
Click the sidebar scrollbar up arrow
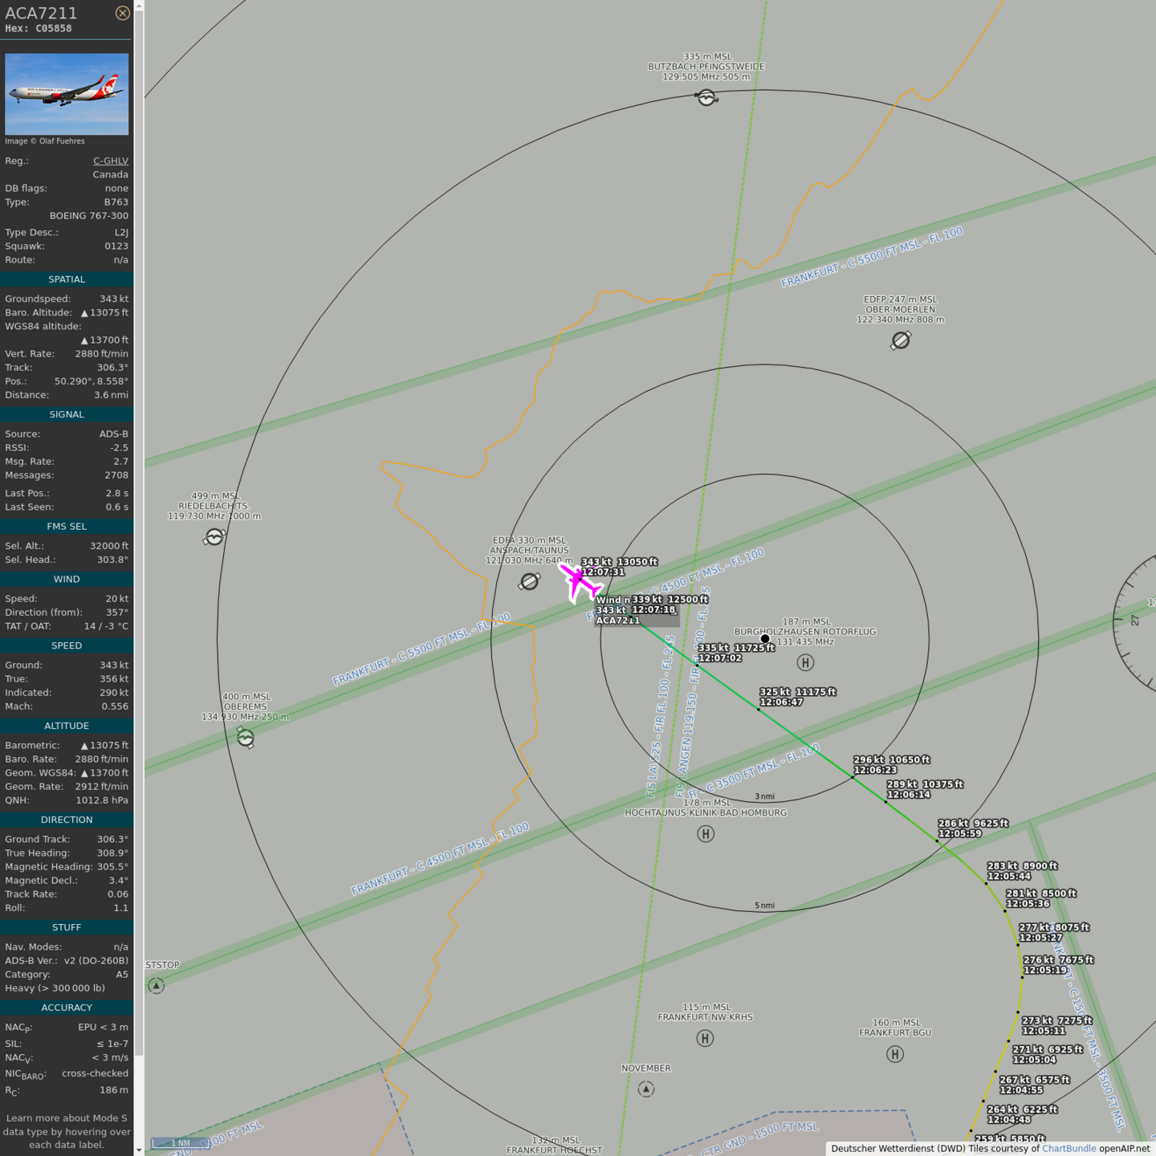pyautogui.click(x=139, y=6)
